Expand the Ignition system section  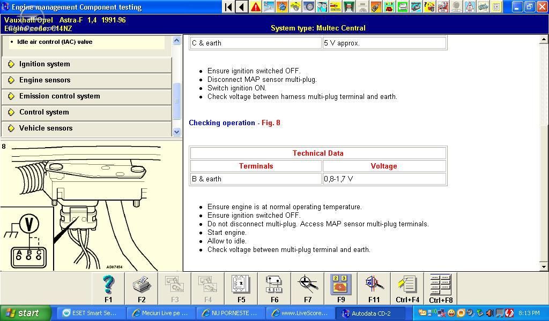(x=87, y=64)
